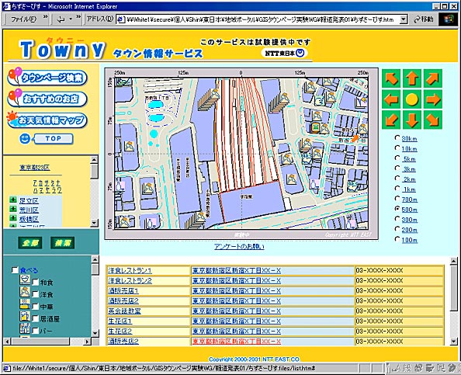Select the 5km scale radio button

pyautogui.click(x=397, y=158)
